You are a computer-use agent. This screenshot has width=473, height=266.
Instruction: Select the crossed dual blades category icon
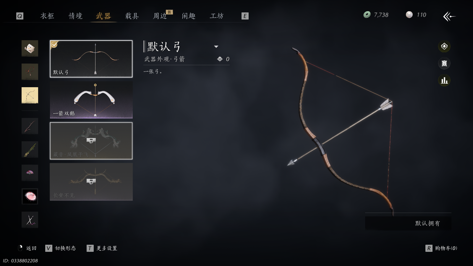(30, 220)
